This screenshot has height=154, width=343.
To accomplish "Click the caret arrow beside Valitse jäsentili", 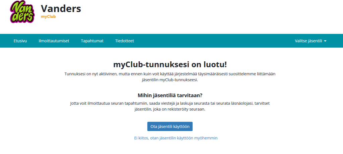I will [x=325, y=41].
